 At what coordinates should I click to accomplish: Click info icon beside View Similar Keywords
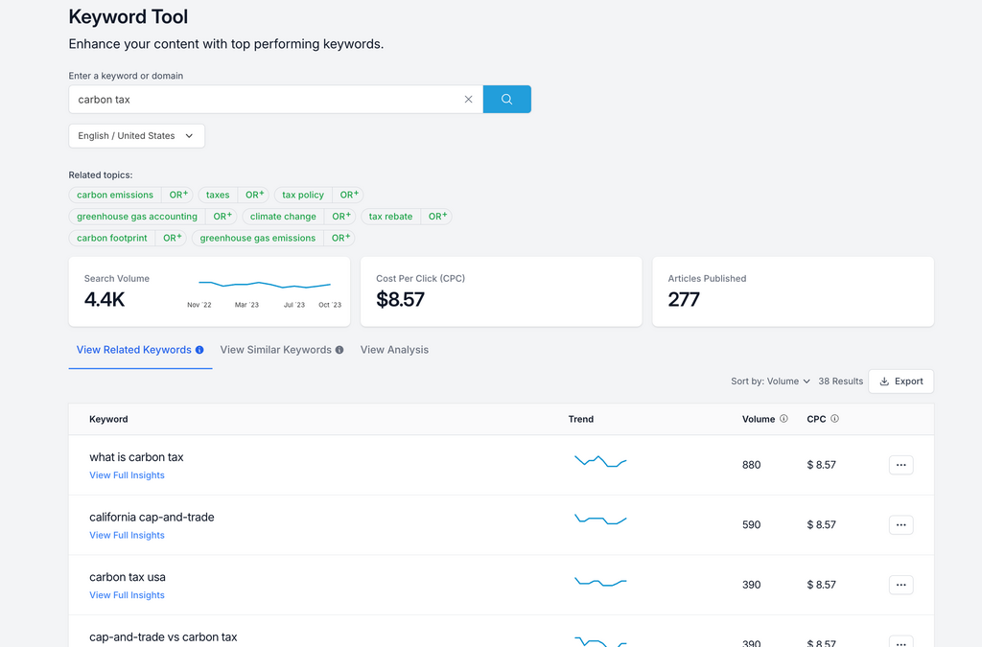coord(339,350)
